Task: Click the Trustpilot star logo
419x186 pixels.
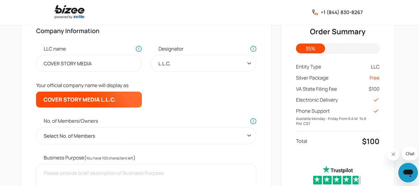Action: pos(326,170)
